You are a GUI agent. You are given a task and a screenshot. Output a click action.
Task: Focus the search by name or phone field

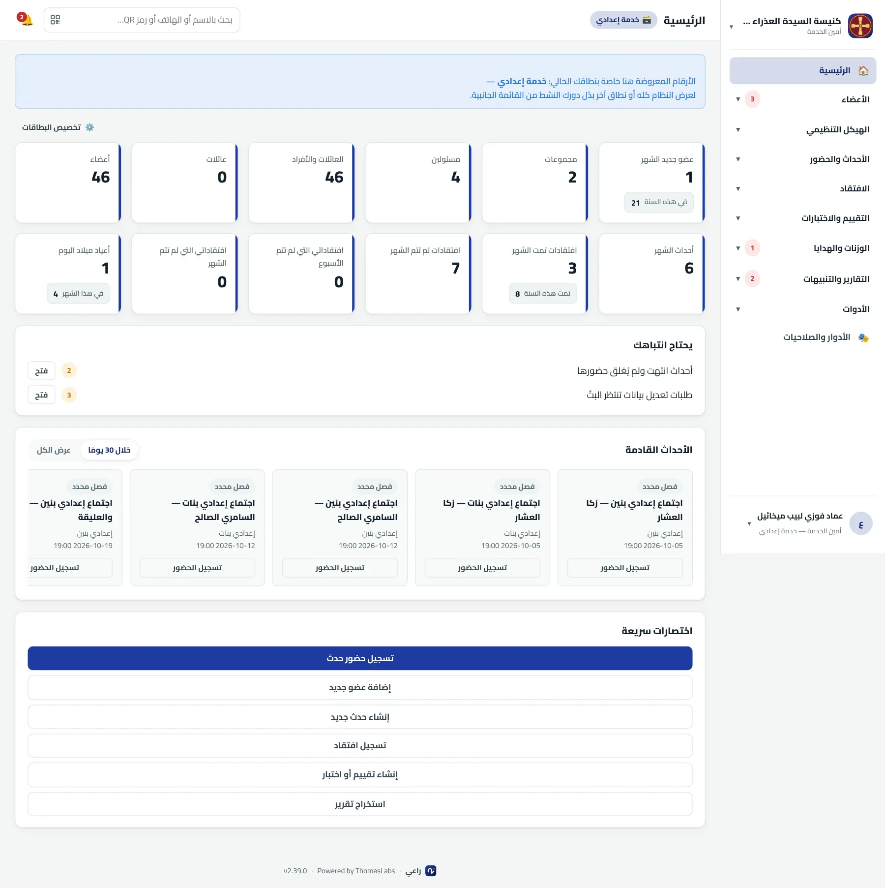(142, 20)
